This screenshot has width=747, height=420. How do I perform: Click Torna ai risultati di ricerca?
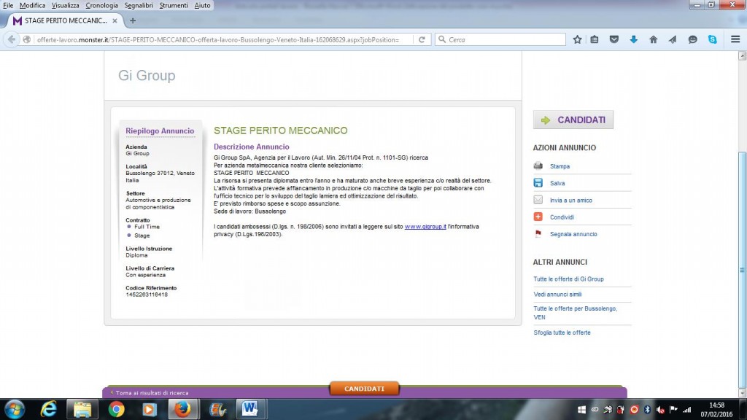pos(152,393)
